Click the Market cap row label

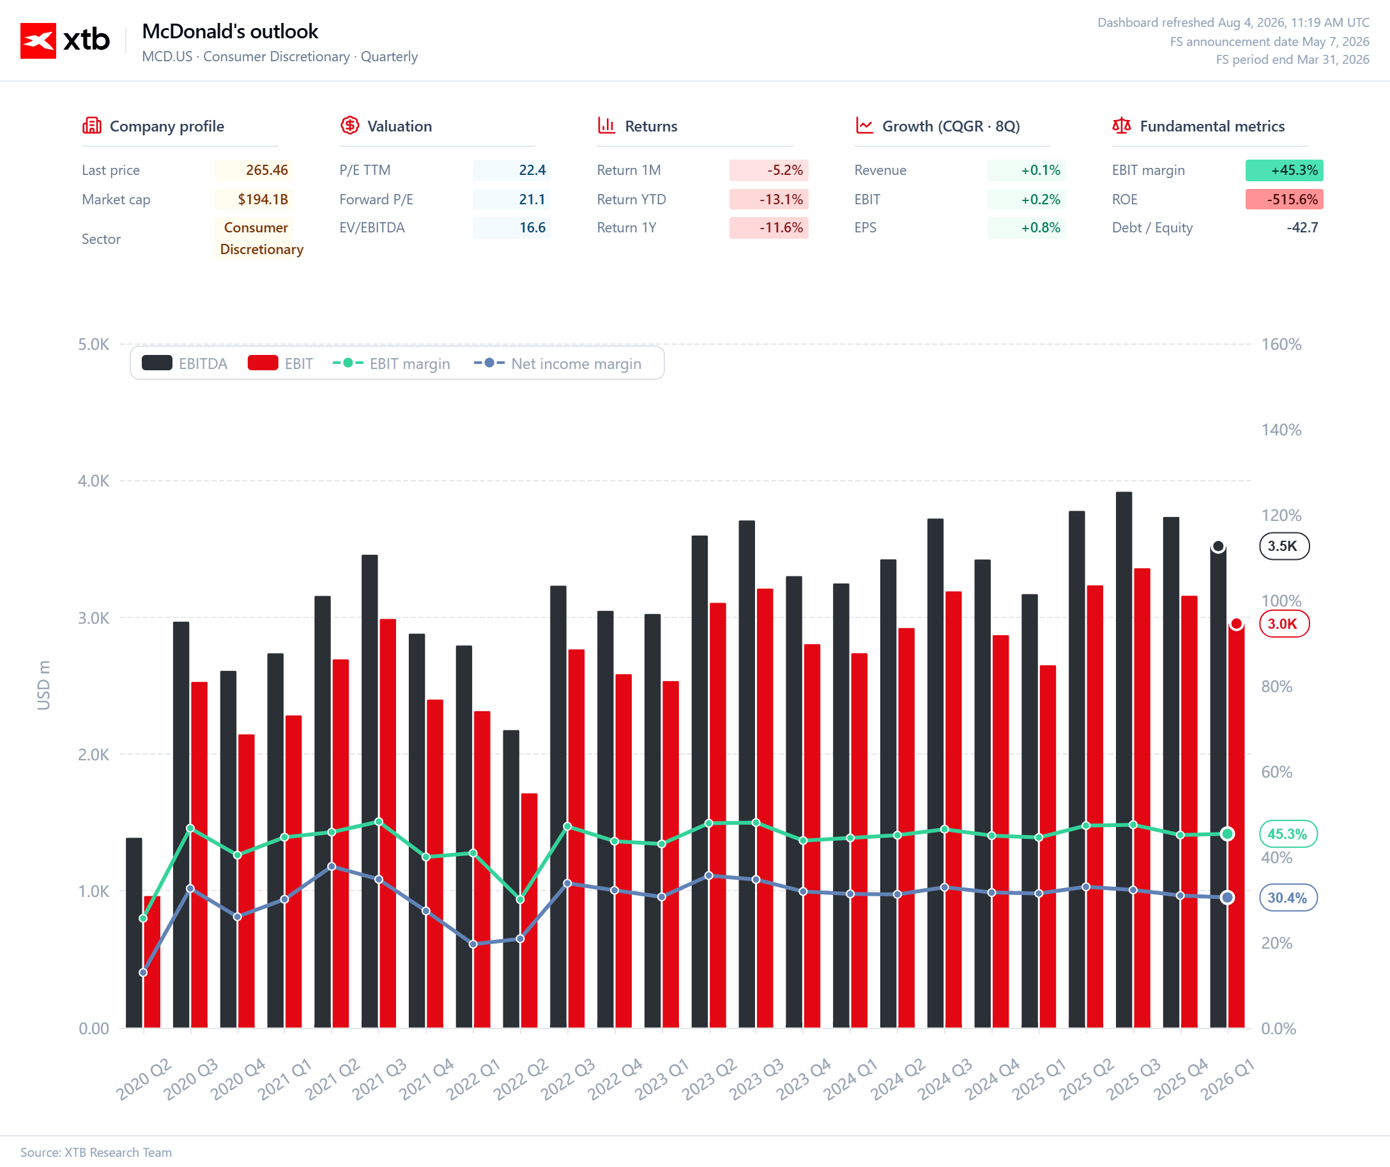[x=116, y=199]
